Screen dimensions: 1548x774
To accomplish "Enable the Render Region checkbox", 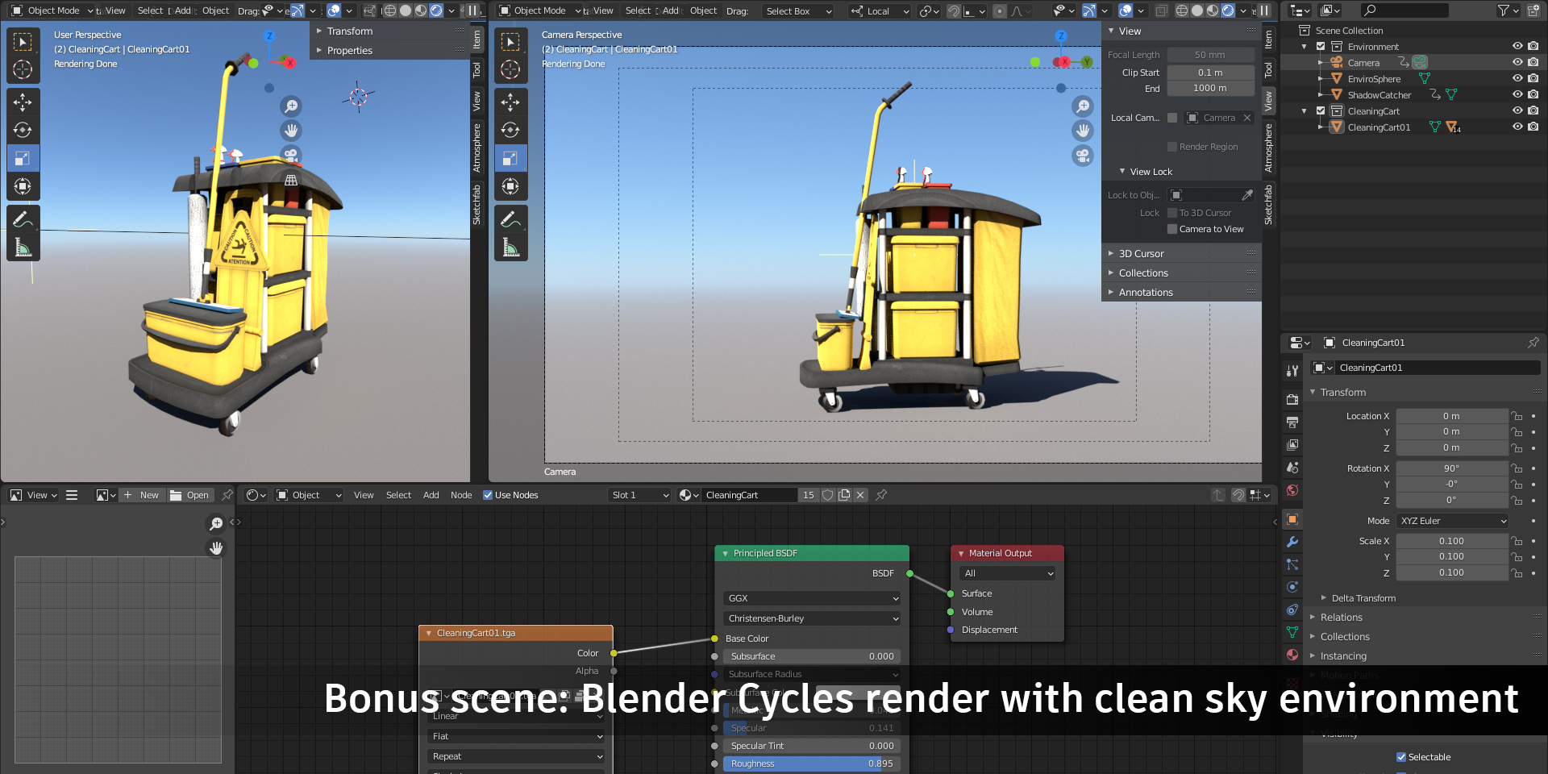I will (1172, 147).
